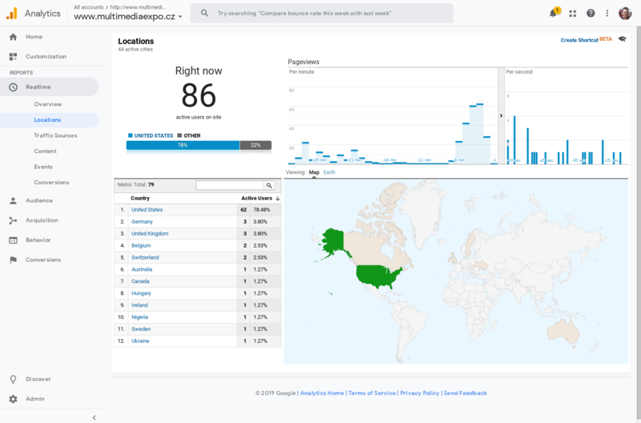
Task: Click the blue United States 78% bar
Action: [x=183, y=145]
